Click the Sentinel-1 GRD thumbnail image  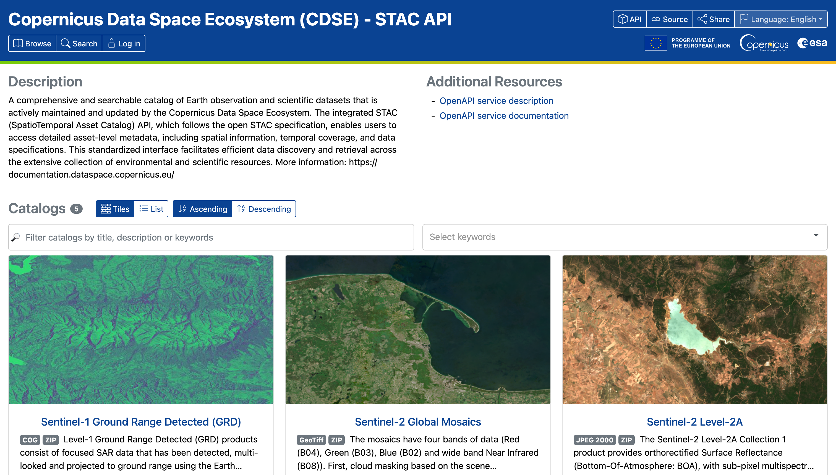(141, 330)
